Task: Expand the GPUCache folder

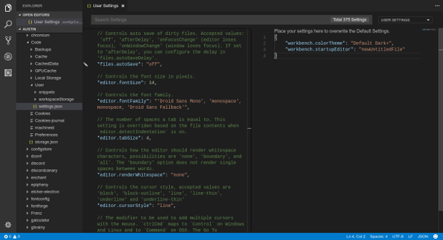Action: point(50,71)
